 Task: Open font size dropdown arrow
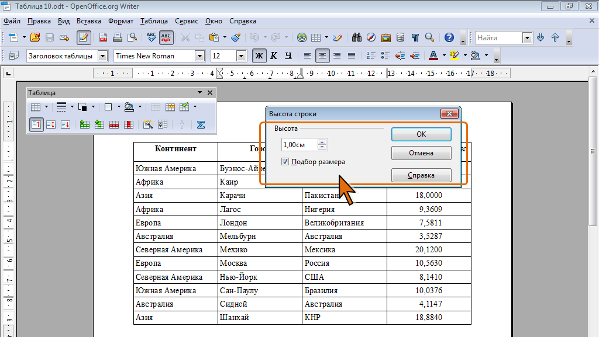[240, 56]
